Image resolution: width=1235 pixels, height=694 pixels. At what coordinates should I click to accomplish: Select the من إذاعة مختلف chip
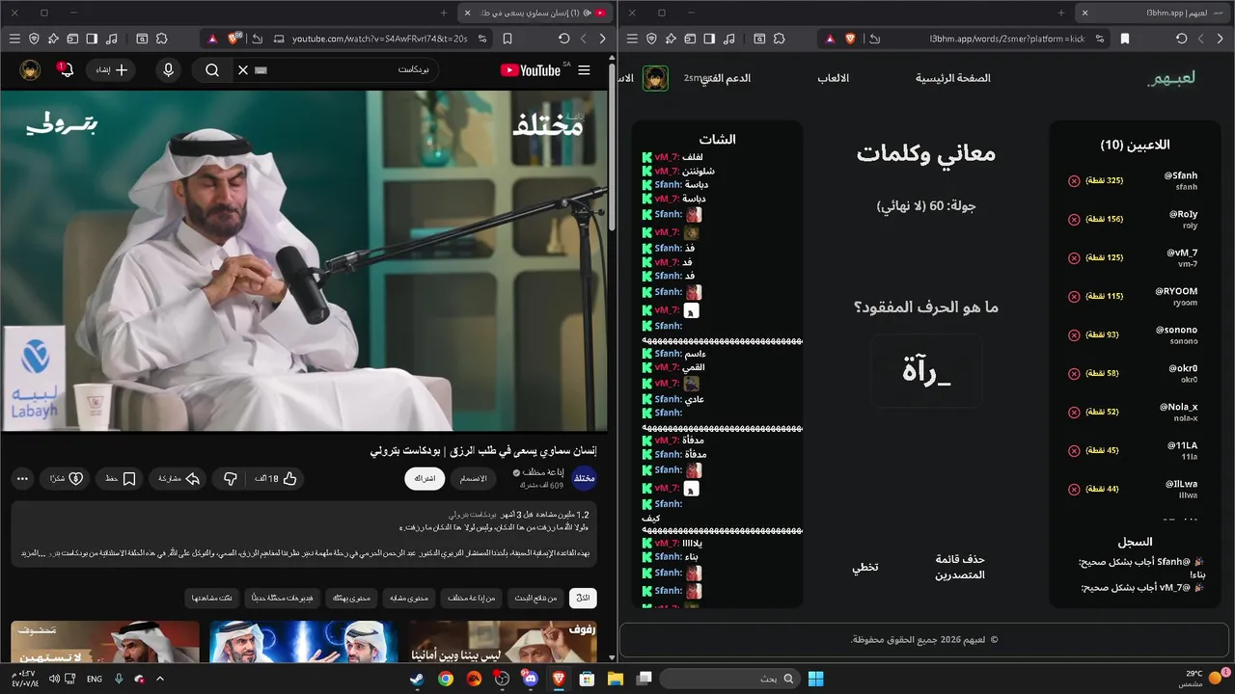[470, 599]
